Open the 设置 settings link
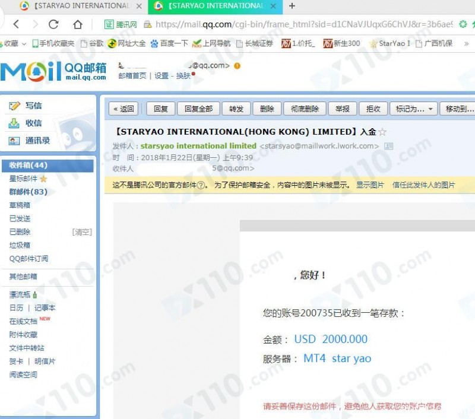Viewport: 475px width, 419px height. click(x=161, y=76)
